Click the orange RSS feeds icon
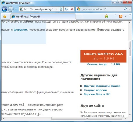Viewport: 133px width, 122px height. click(x=121, y=16)
